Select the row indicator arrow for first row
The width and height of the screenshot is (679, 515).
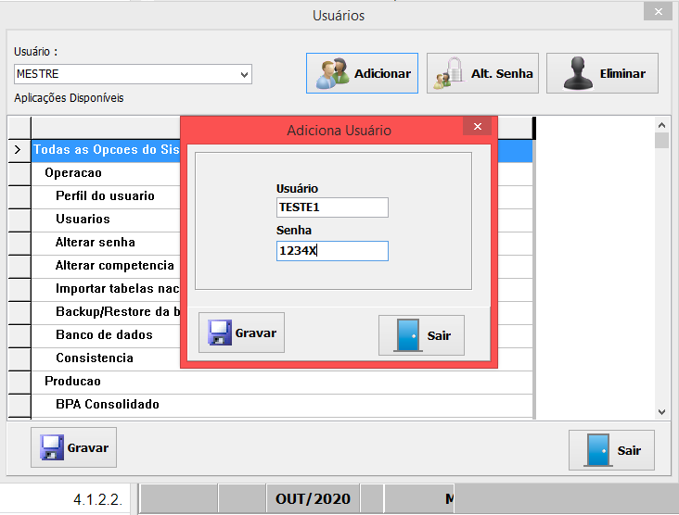(x=18, y=149)
